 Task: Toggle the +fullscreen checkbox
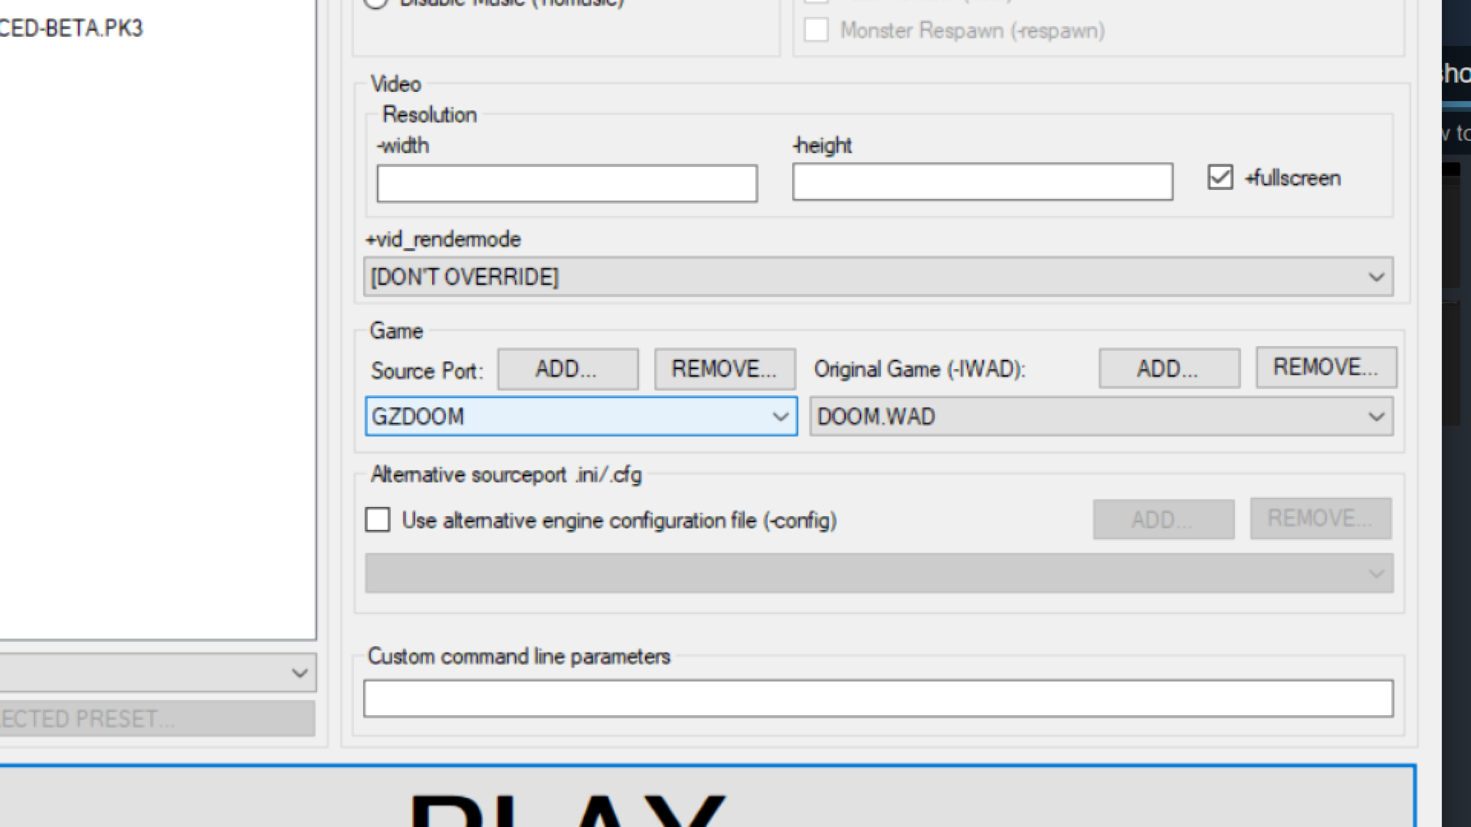pos(1220,178)
